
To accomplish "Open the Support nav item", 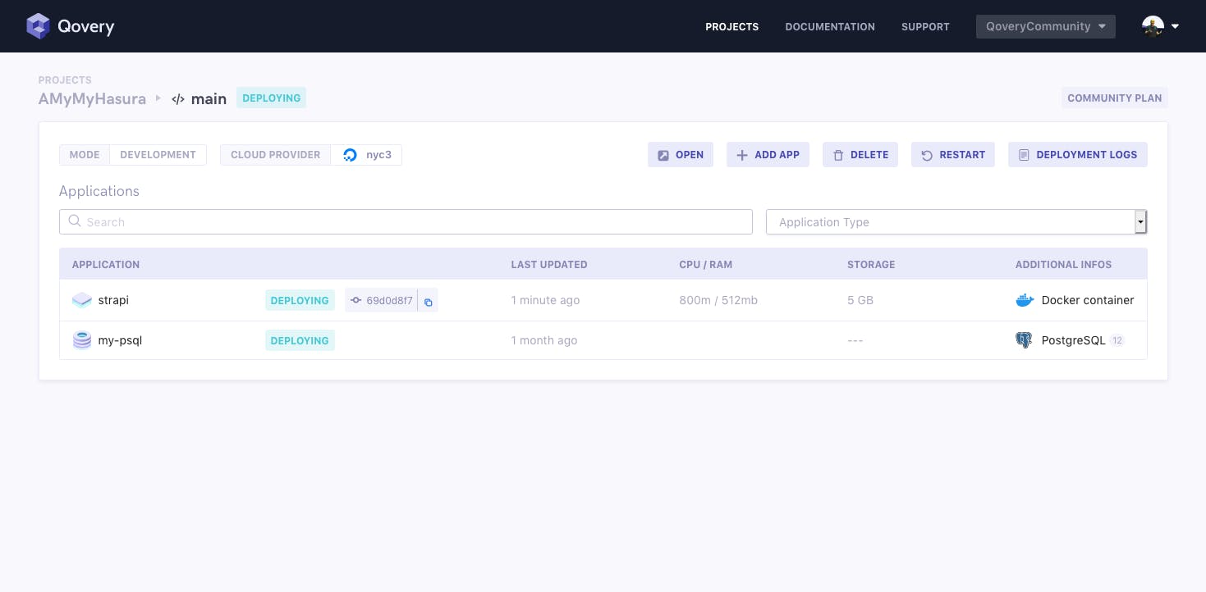I will (x=925, y=27).
